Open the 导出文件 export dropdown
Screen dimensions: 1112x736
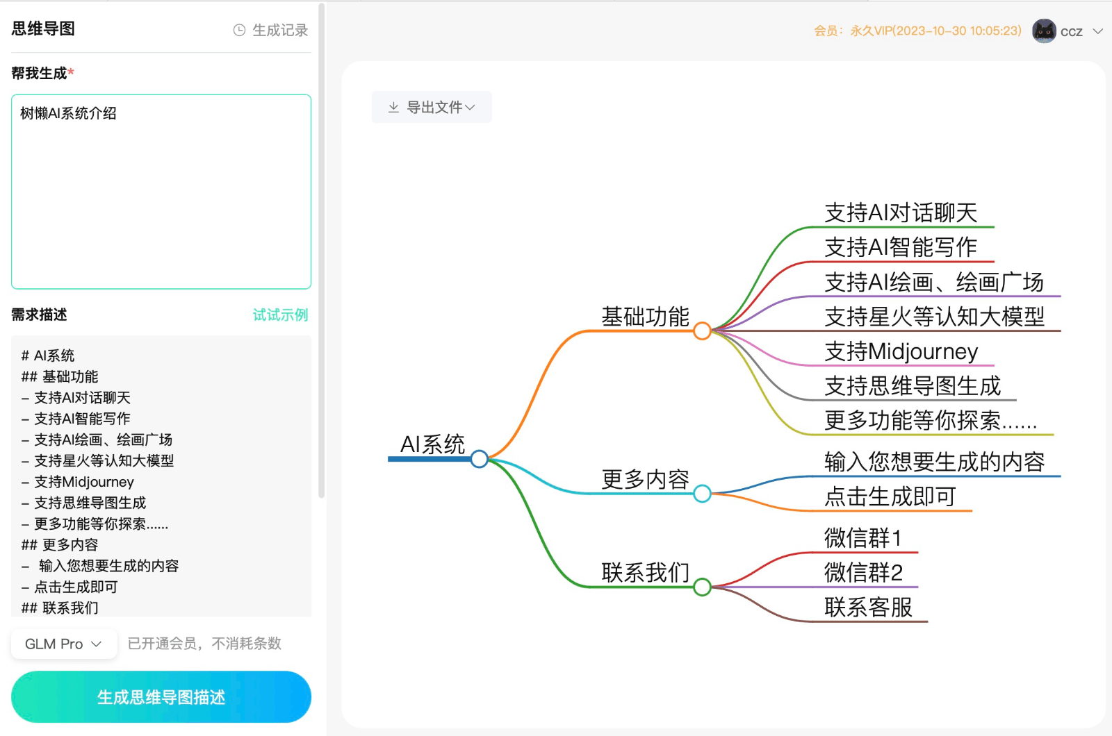pyautogui.click(x=432, y=107)
